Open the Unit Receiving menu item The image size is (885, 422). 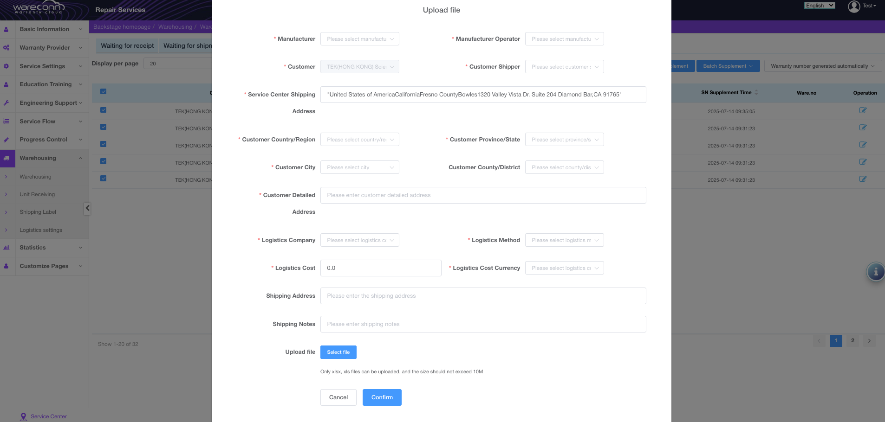37,194
